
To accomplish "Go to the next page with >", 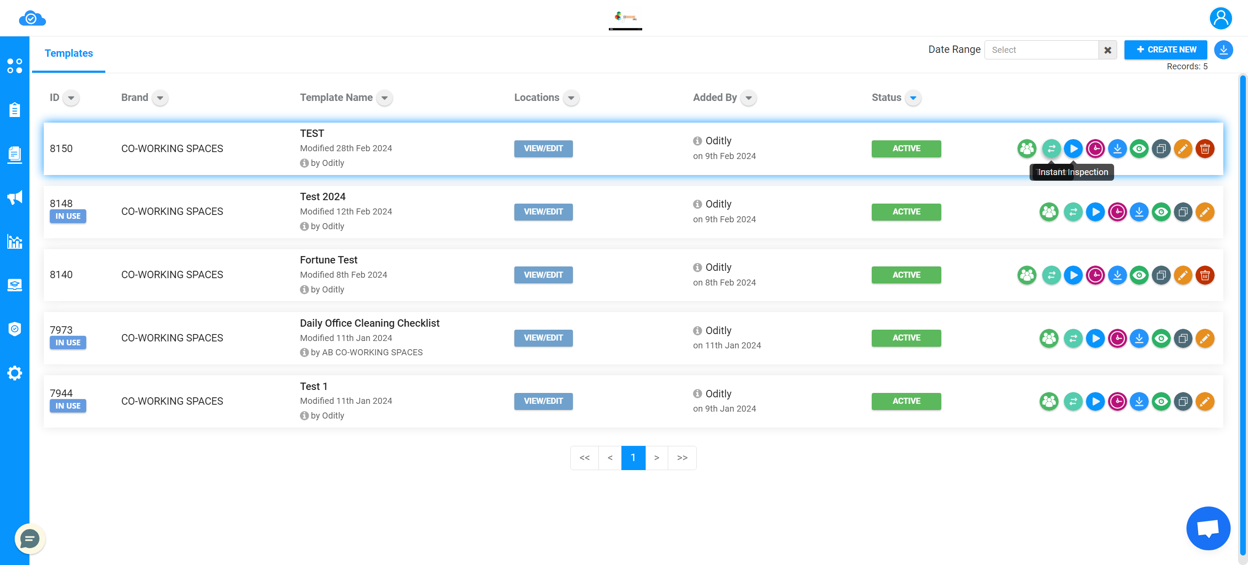I will pyautogui.click(x=656, y=458).
